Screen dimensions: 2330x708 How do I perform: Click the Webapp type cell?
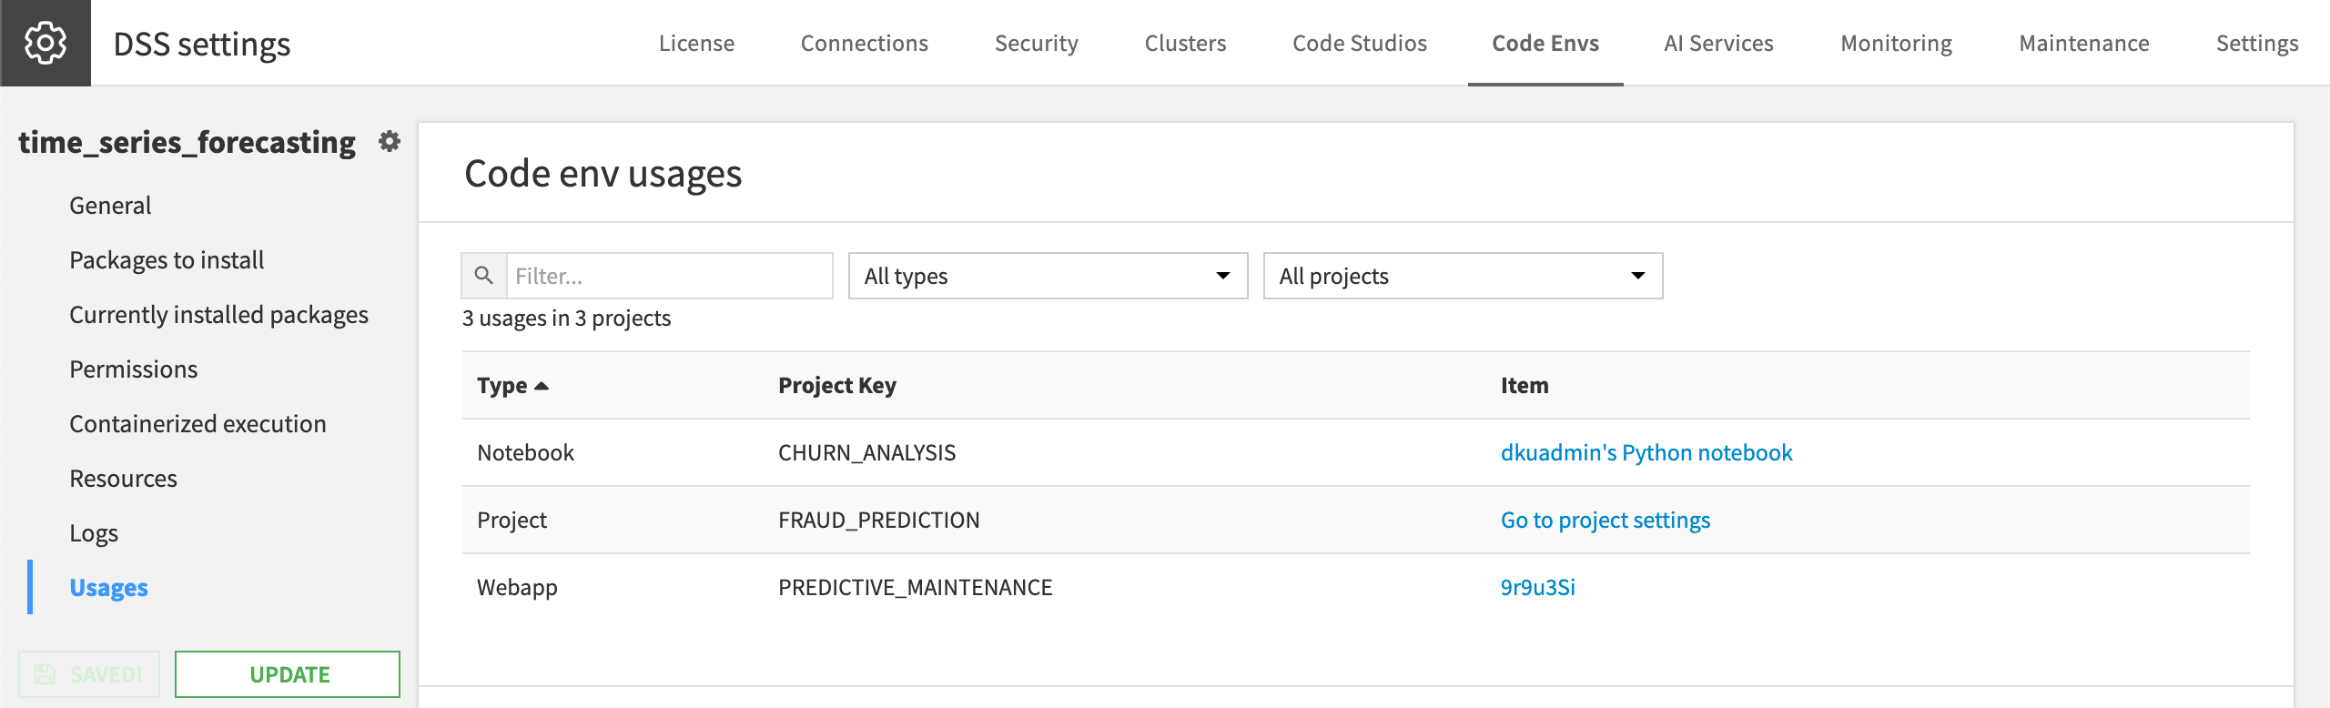(517, 587)
